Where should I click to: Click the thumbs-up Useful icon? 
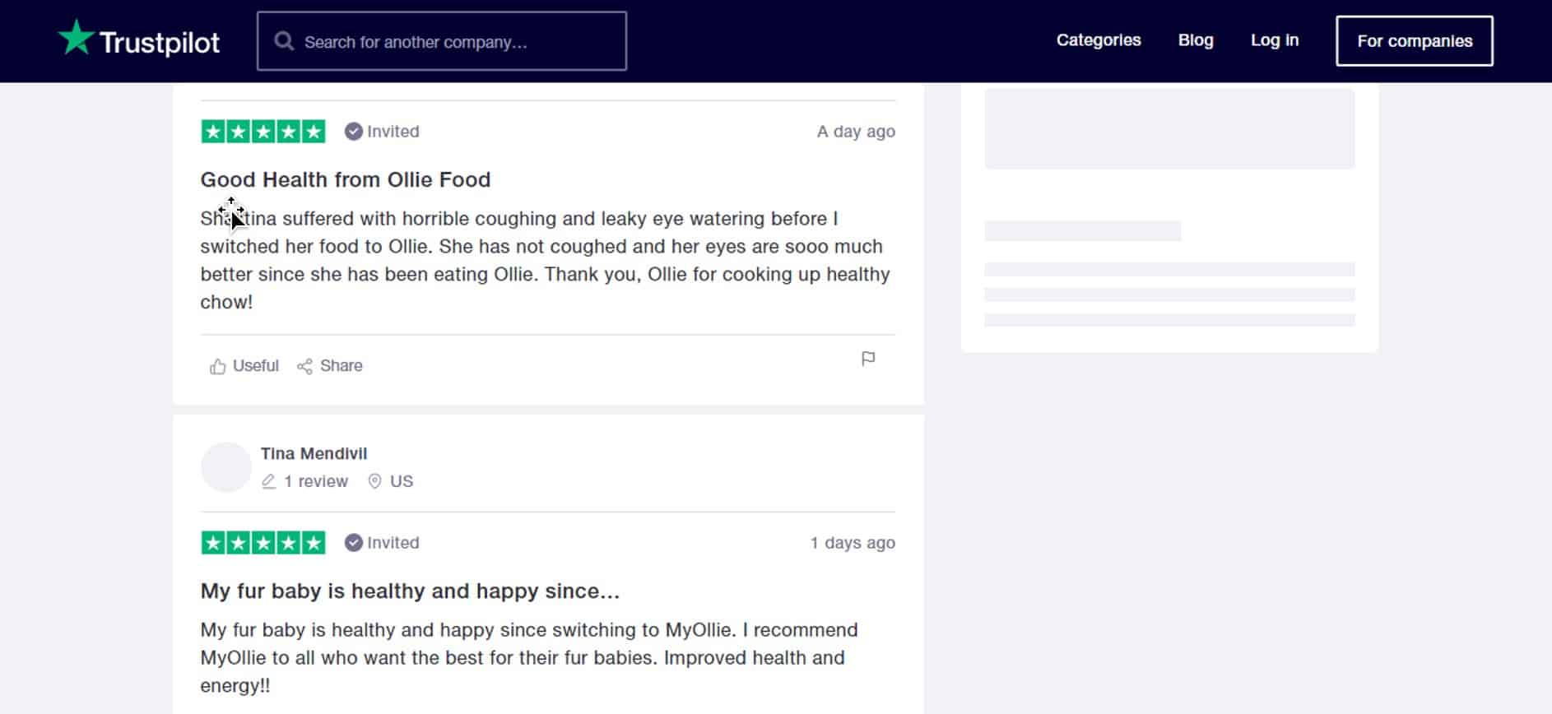click(217, 366)
